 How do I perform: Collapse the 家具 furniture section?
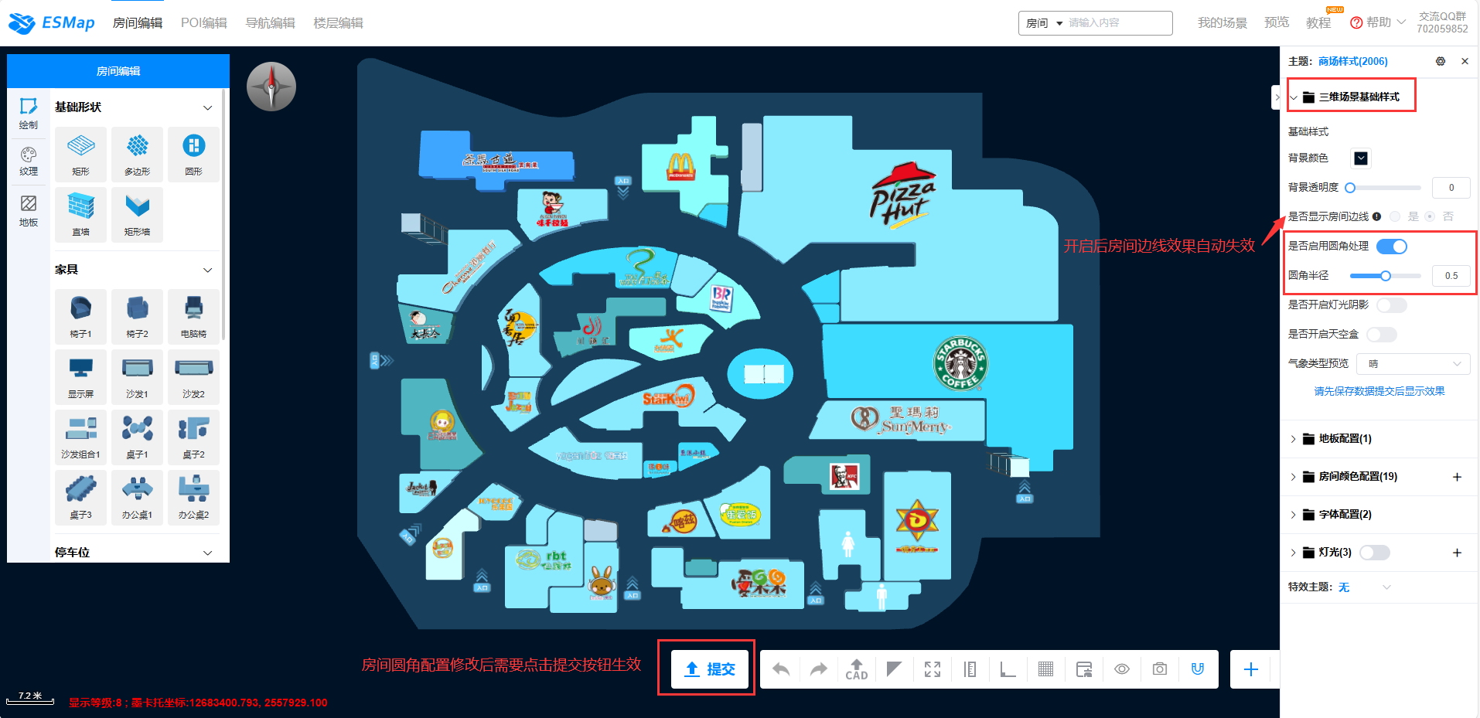pyautogui.click(x=207, y=270)
